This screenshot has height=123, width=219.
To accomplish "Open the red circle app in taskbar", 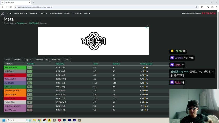I will [59, 120].
